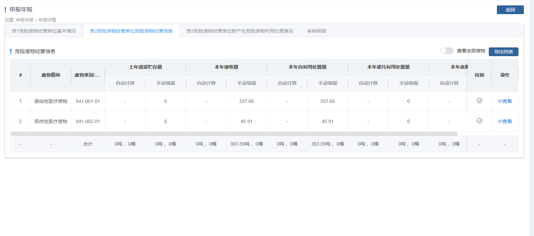Screen dimensions: 534x236
Task: Click the 校核 column header
Action: [x=479, y=75]
